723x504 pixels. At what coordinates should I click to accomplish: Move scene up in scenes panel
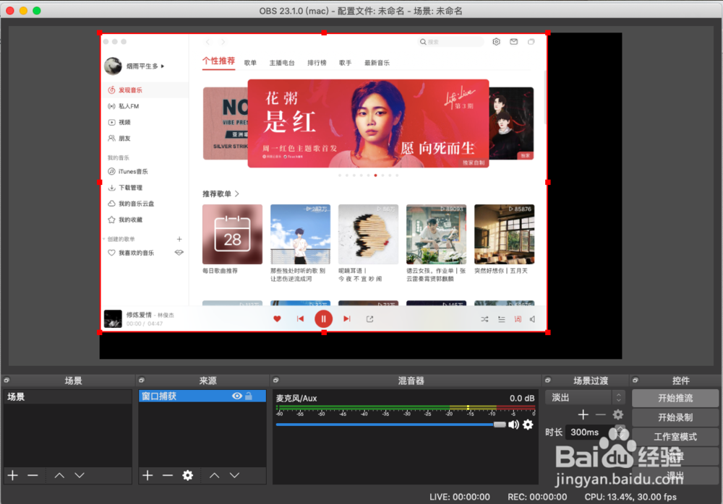tap(59, 475)
